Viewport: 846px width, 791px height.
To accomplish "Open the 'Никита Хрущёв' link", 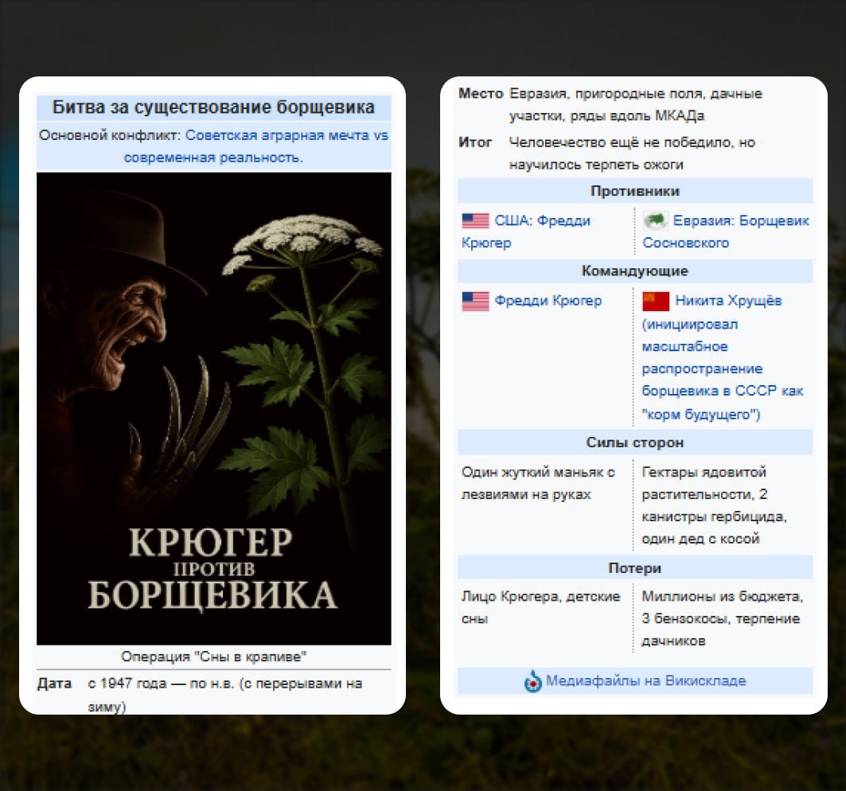I will point(728,301).
